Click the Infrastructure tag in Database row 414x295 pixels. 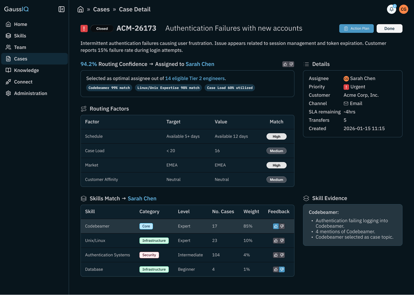(x=154, y=270)
